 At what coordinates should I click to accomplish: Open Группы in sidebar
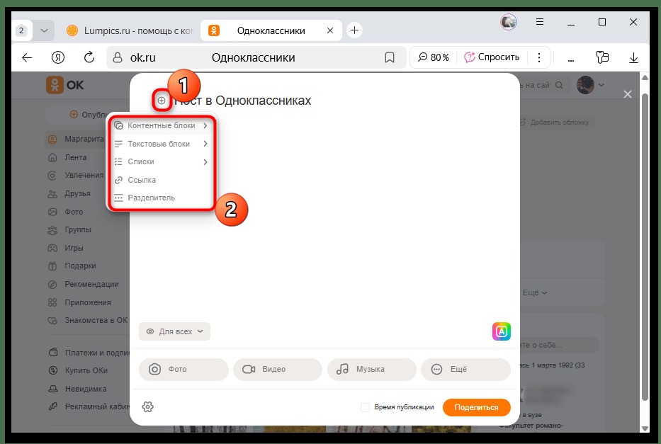point(76,230)
